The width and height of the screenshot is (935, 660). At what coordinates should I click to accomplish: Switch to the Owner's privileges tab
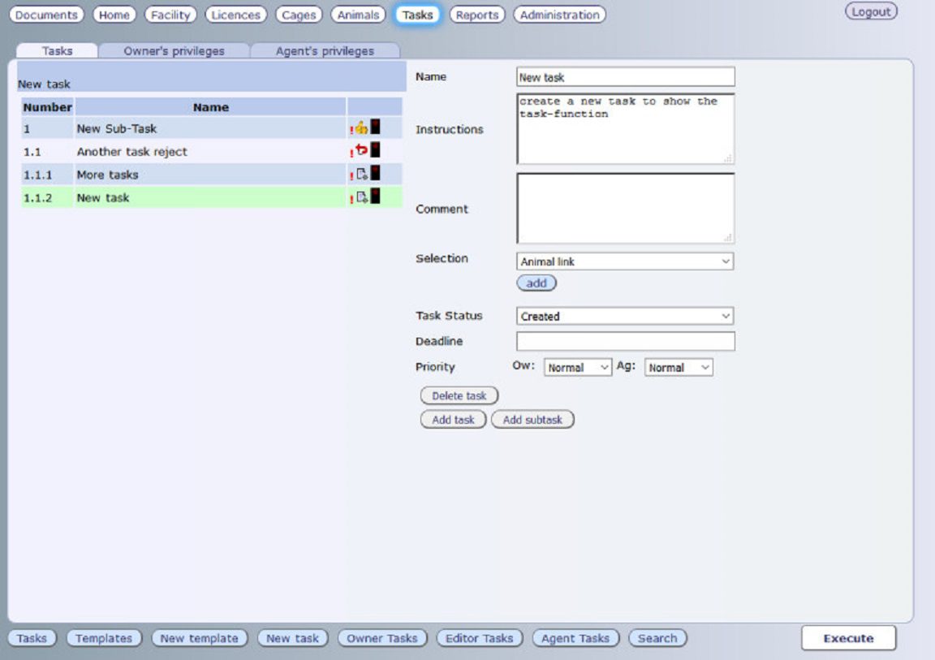click(175, 50)
